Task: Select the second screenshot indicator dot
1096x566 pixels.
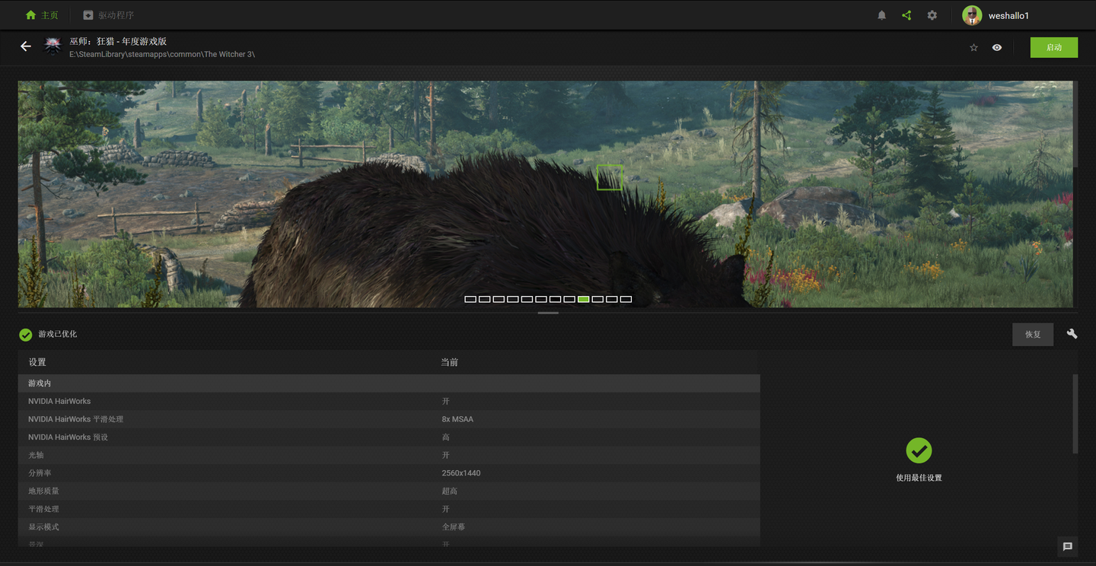Action: tap(484, 300)
